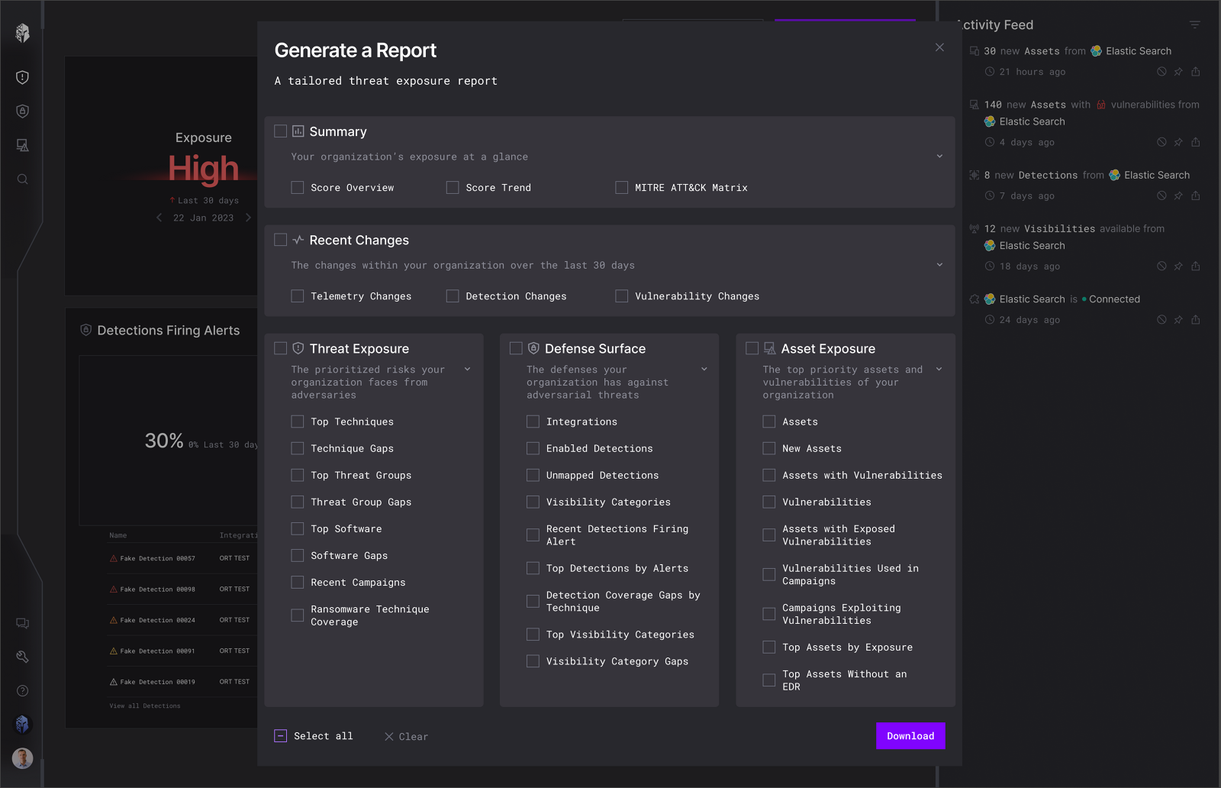Dismiss the 'Elastic Search is Connected' feed item

1161,320
